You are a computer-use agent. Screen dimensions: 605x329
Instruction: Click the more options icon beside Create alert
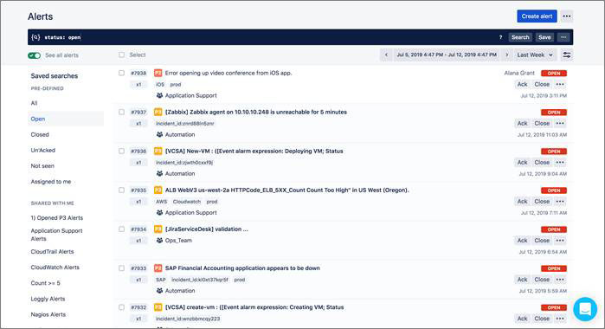[566, 16]
